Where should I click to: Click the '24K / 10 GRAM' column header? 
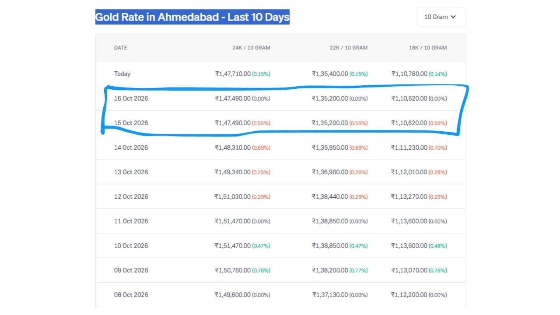(251, 48)
